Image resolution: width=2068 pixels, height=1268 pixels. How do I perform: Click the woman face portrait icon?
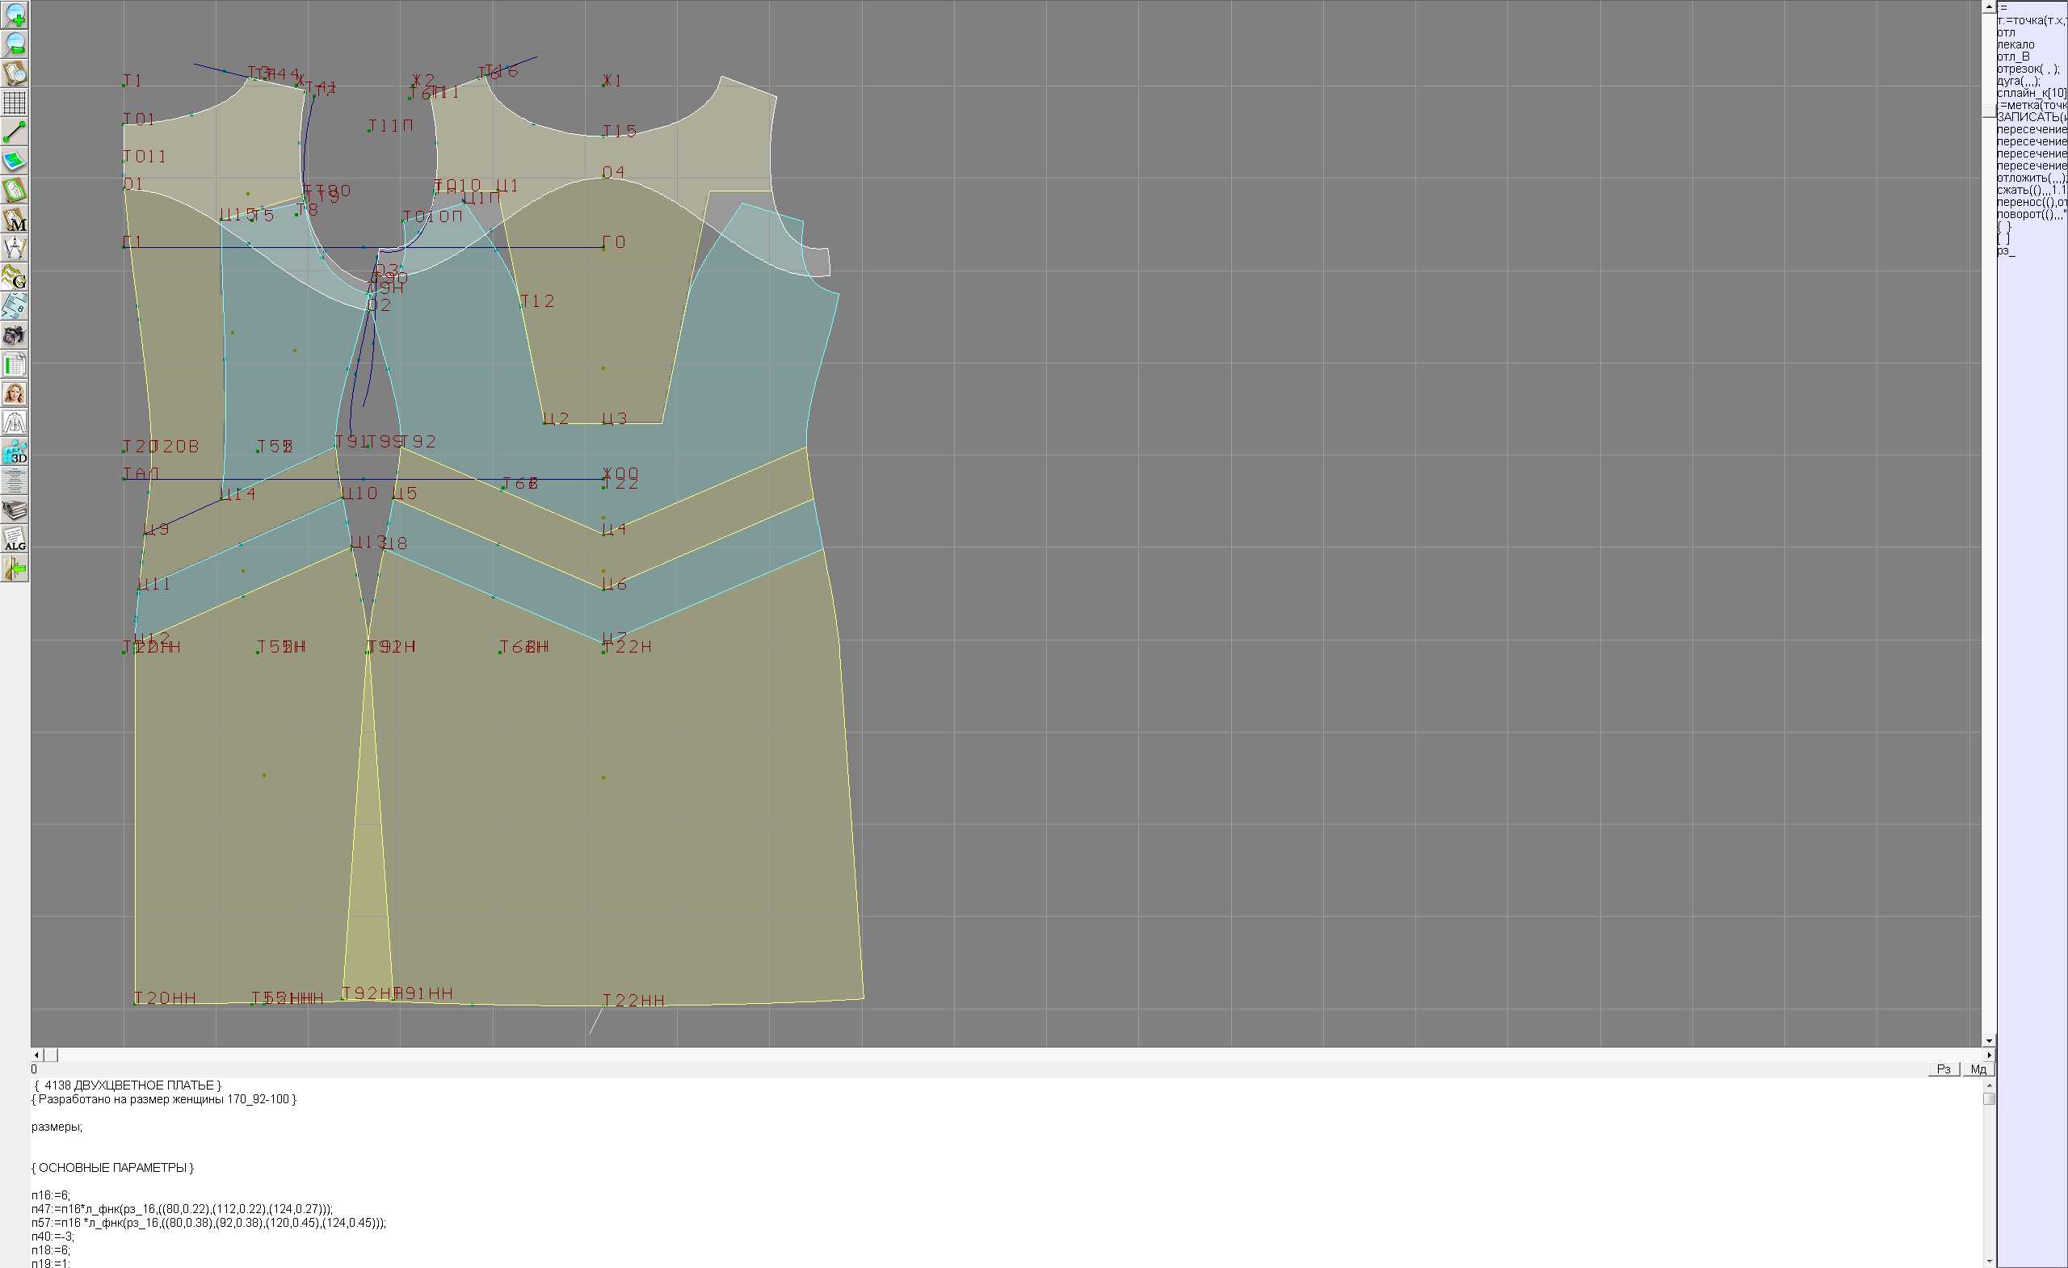coord(15,393)
